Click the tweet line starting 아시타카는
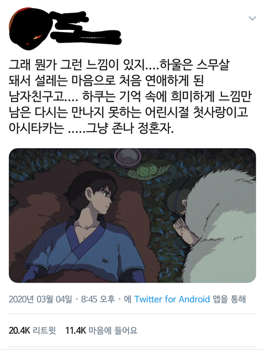Viewport: 265px width, 354px height. click(91, 128)
